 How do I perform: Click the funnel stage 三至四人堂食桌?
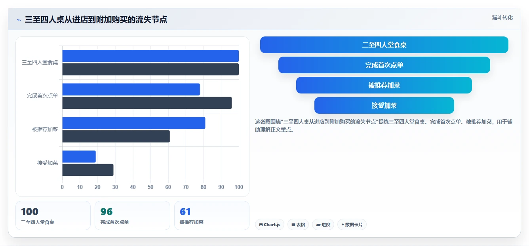coord(384,45)
